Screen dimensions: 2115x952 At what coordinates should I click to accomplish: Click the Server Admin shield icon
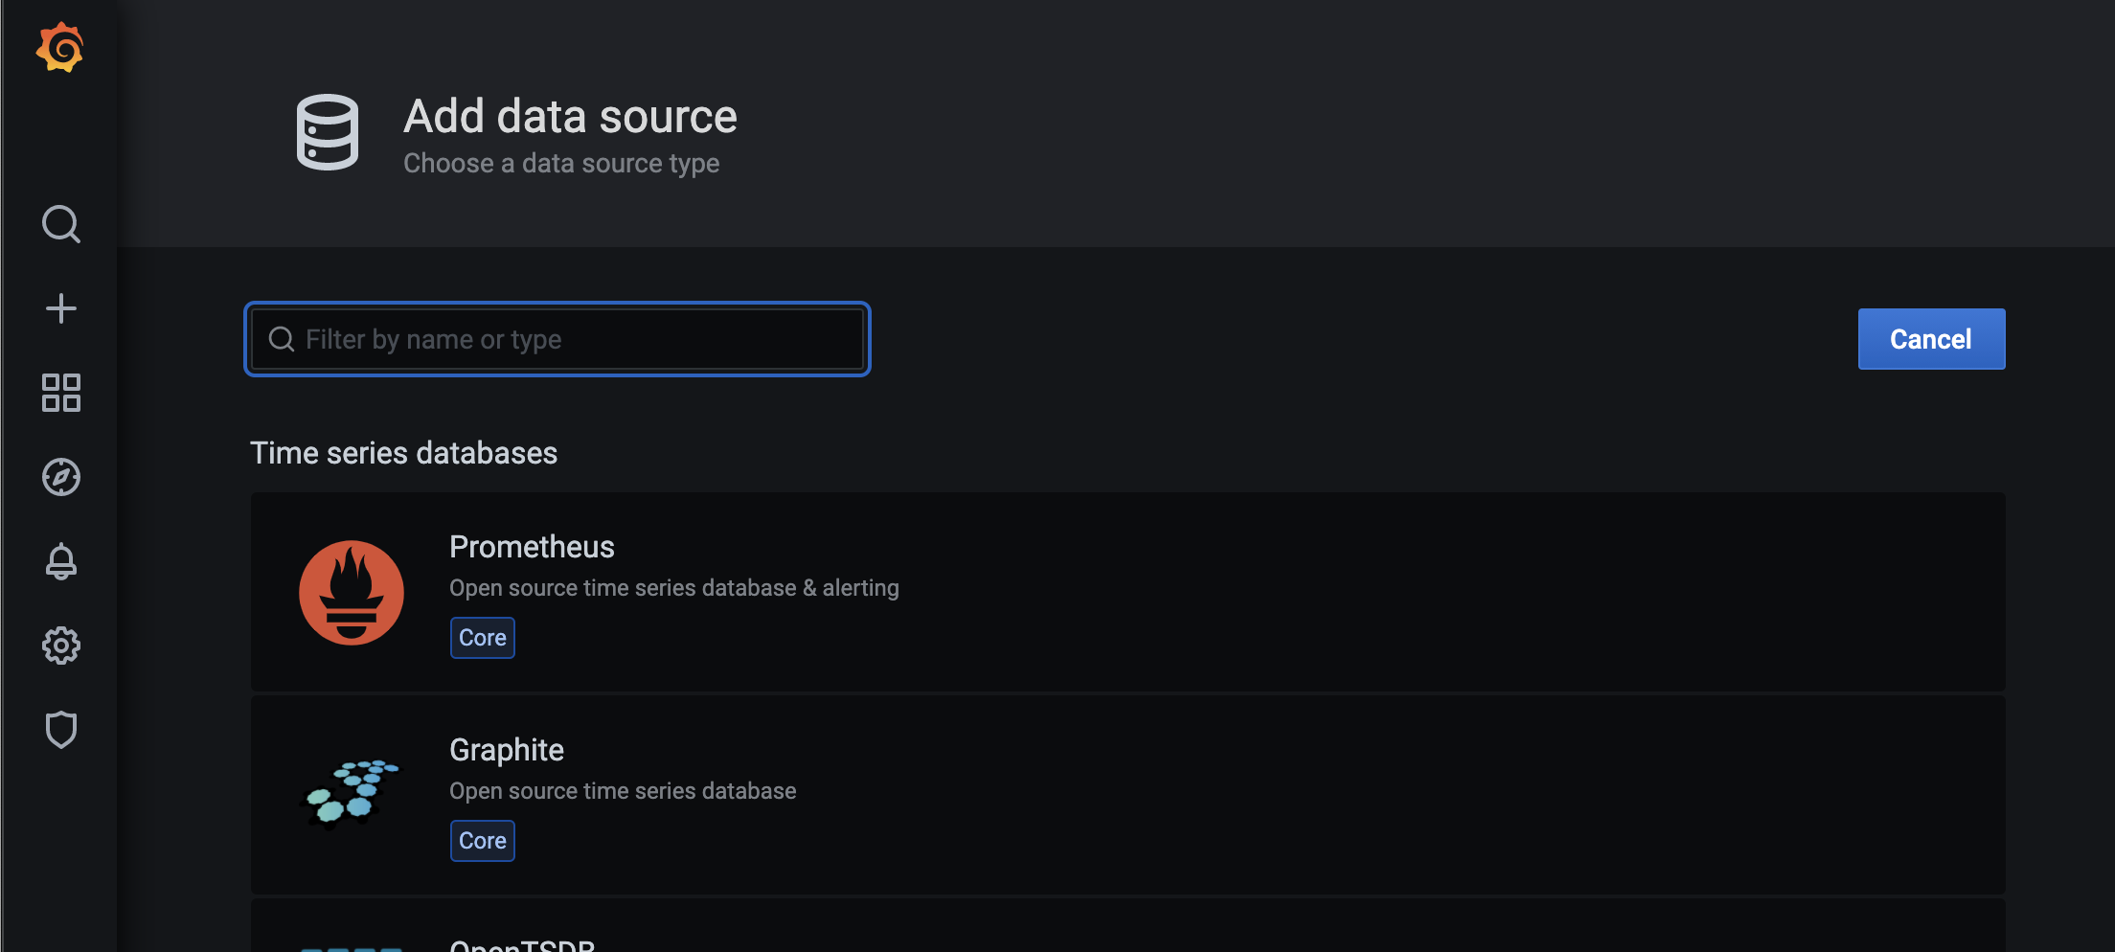(60, 729)
